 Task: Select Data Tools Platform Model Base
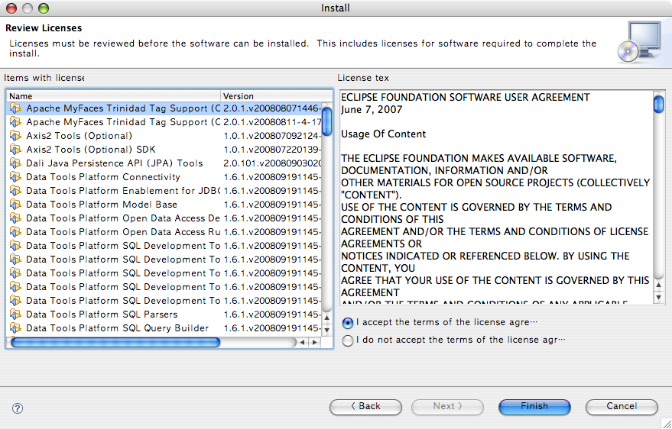click(x=164, y=204)
